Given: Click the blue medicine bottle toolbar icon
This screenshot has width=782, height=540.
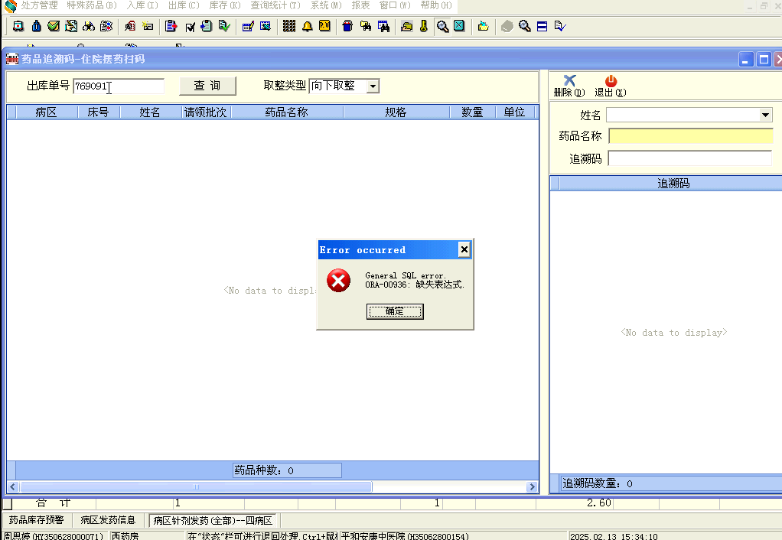Looking at the screenshot, I should point(37,26).
